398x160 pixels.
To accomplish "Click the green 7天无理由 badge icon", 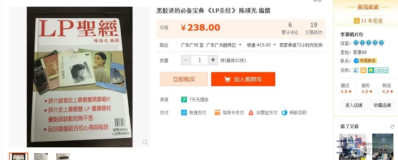I will click(x=184, y=100).
